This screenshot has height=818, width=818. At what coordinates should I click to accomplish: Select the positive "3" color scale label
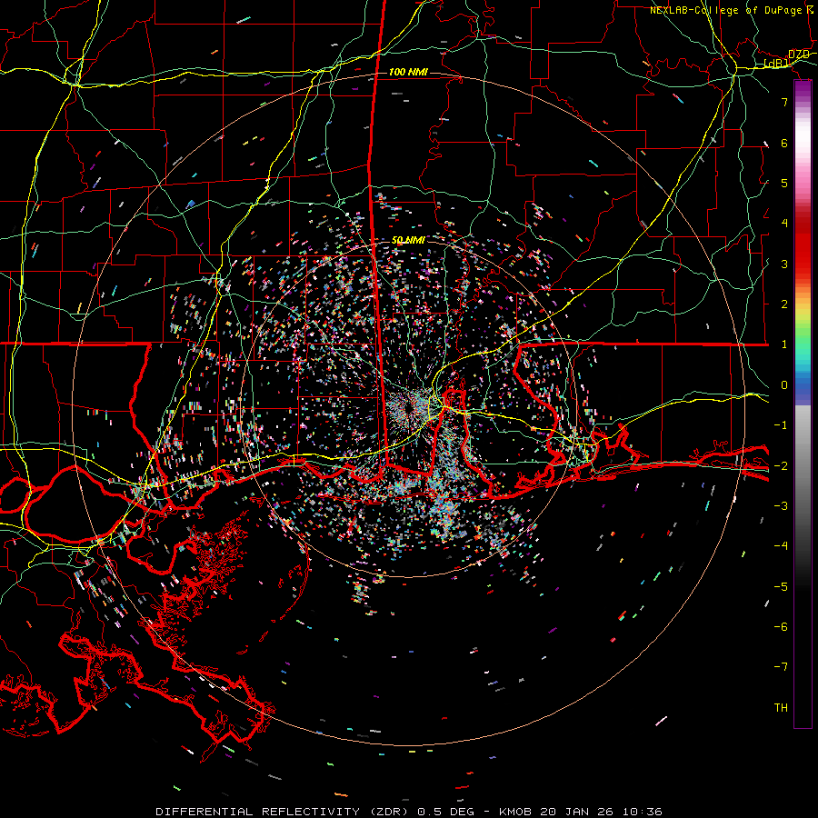click(784, 264)
